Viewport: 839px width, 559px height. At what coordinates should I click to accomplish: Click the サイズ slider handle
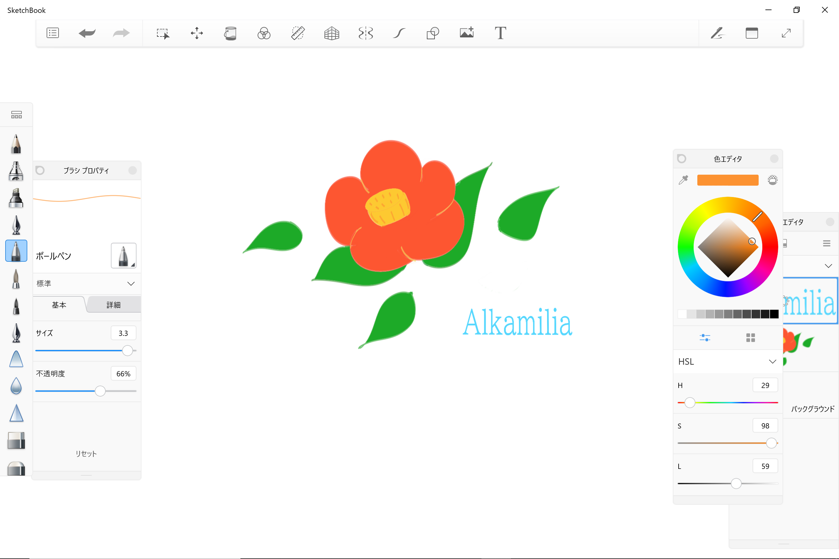(x=127, y=350)
